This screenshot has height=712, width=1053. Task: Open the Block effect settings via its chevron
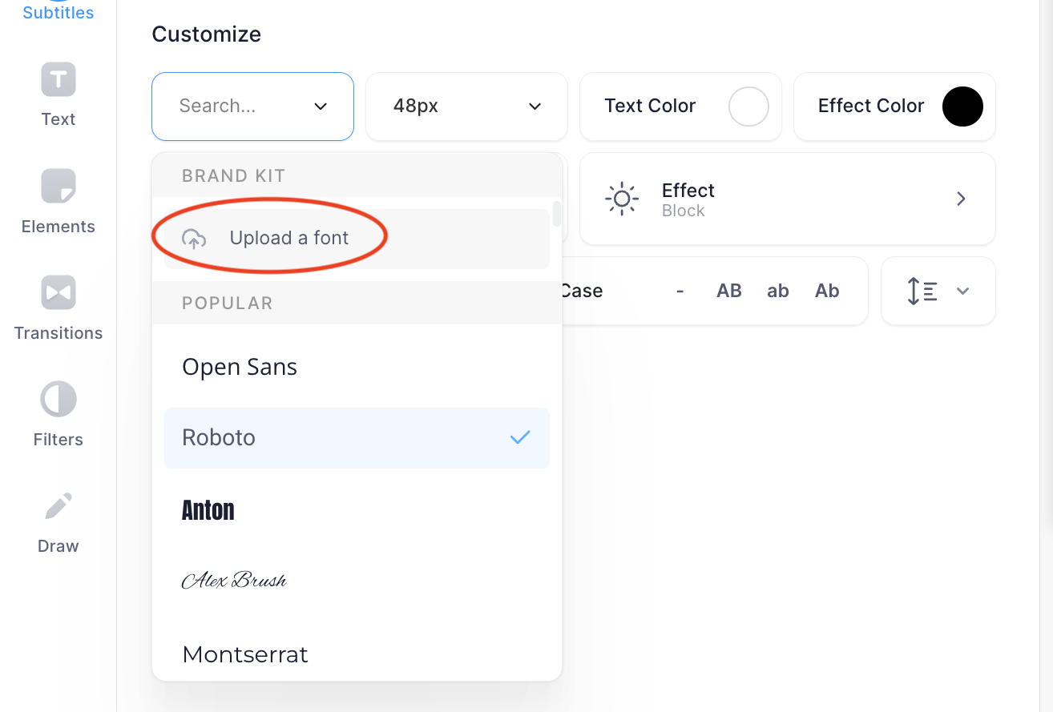tap(961, 199)
